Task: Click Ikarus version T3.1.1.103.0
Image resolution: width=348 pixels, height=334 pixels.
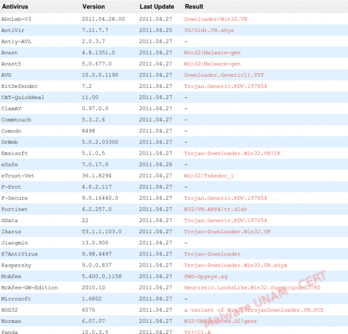Action: [x=102, y=232]
